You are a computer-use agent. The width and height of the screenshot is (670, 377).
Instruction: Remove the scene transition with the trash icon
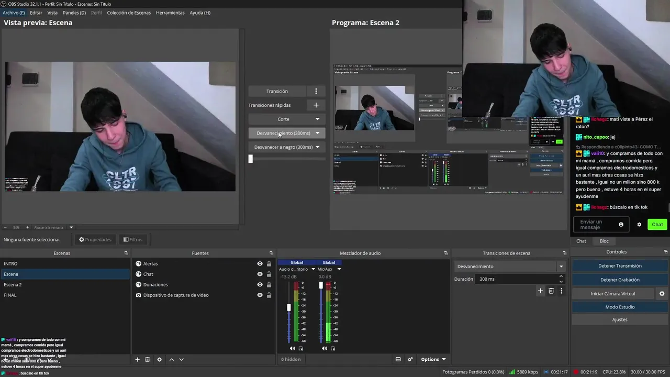point(551,291)
